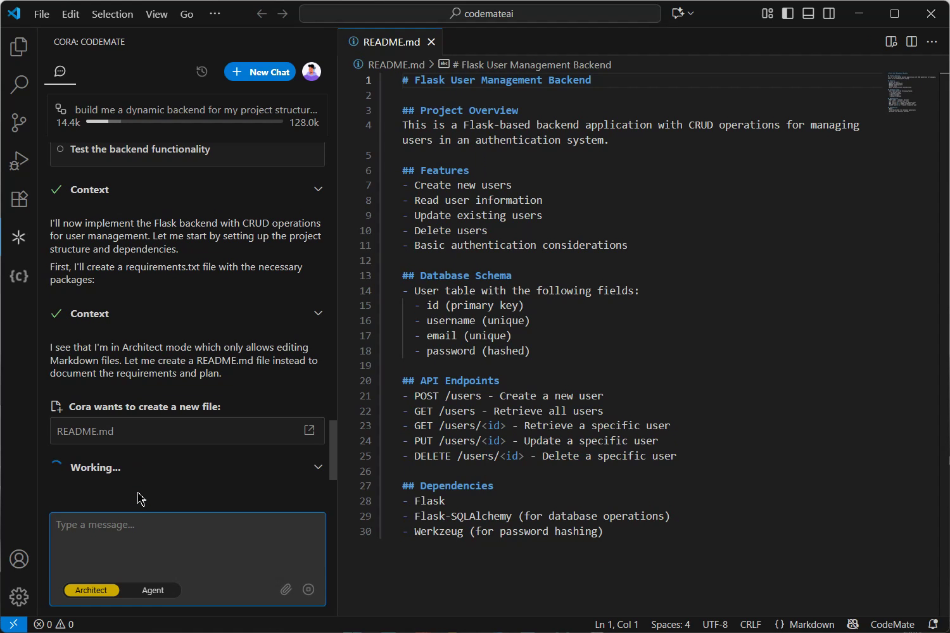Go back with the navigation left arrow
950x633 pixels.
click(262, 13)
